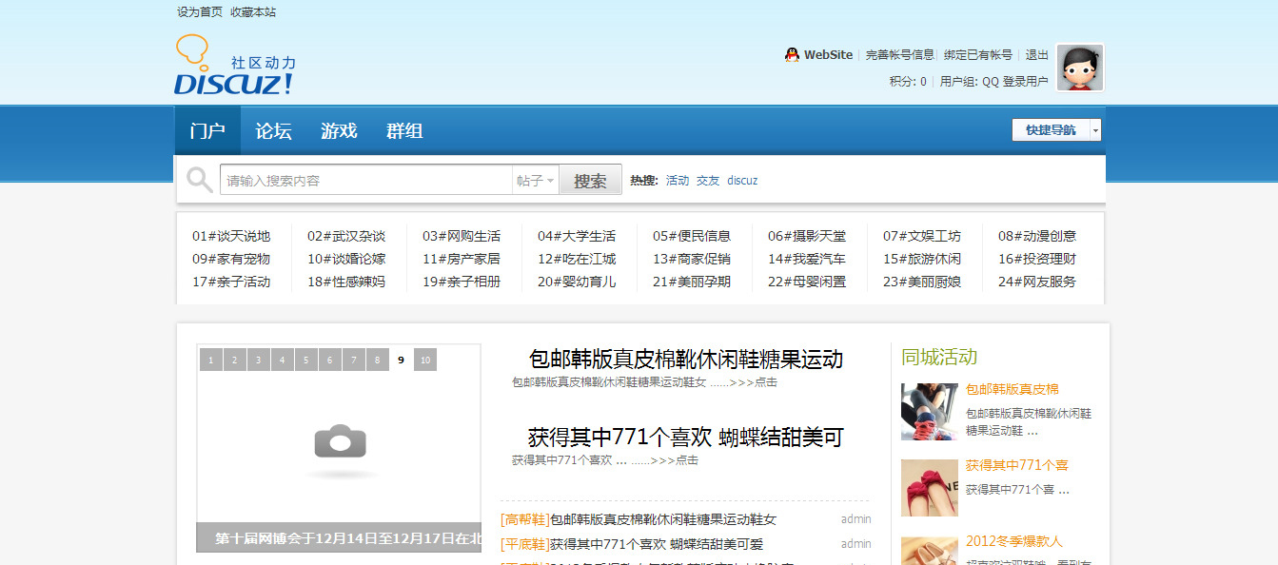1278x565 pixels.
Task: Open headline 获得其中771个喜欢 蝴蝶结甜美可
Action: click(x=686, y=438)
